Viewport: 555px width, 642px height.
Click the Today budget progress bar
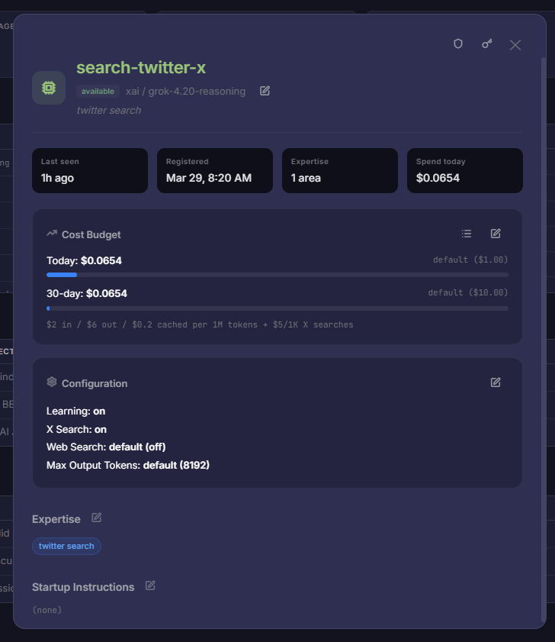click(x=277, y=275)
